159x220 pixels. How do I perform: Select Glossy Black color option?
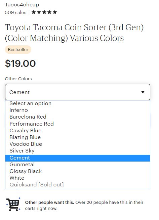(78, 171)
